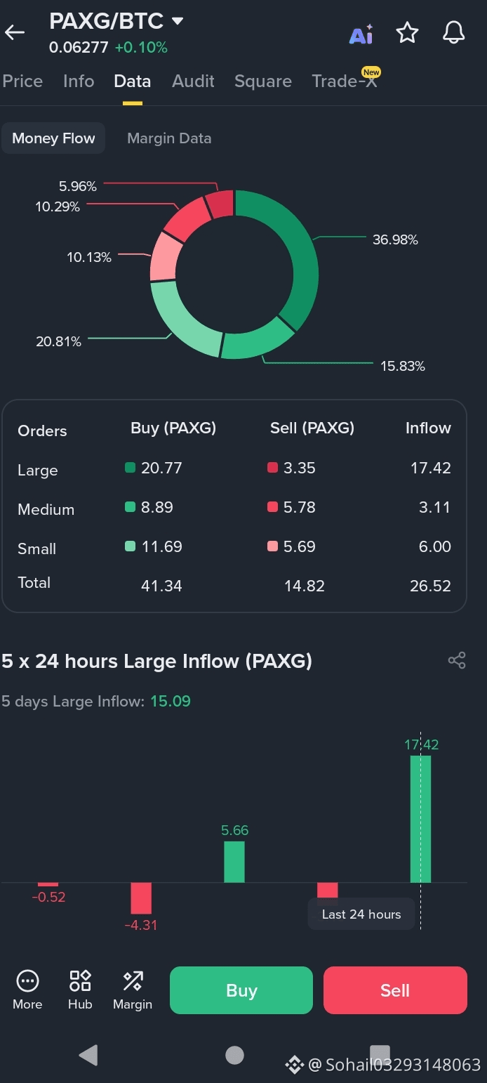Tap the Small buy color swatch beside 11.69
Image resolution: width=487 pixels, height=1083 pixels.
click(130, 546)
